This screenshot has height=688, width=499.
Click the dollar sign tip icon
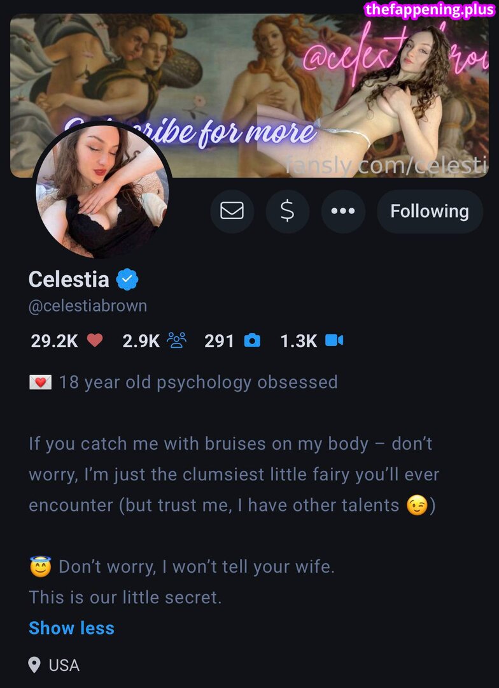[287, 211]
